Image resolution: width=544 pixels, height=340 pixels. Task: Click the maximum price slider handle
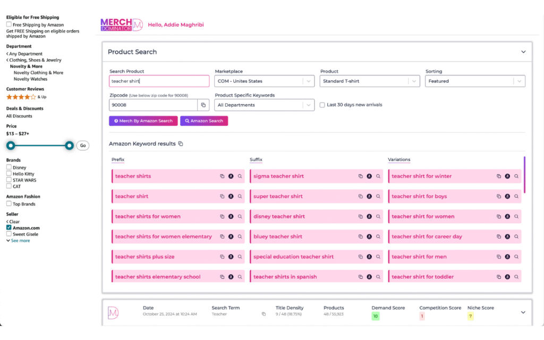[x=70, y=146]
